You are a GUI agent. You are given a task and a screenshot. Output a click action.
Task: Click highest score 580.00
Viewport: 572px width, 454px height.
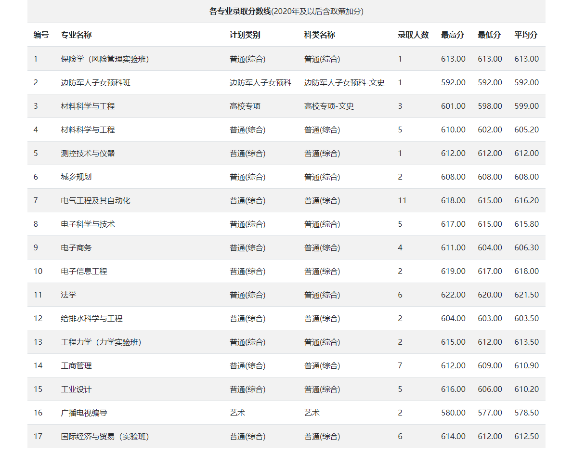pyautogui.click(x=453, y=413)
